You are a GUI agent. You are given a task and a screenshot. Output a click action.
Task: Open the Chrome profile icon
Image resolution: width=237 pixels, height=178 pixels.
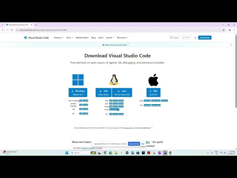(230, 30)
